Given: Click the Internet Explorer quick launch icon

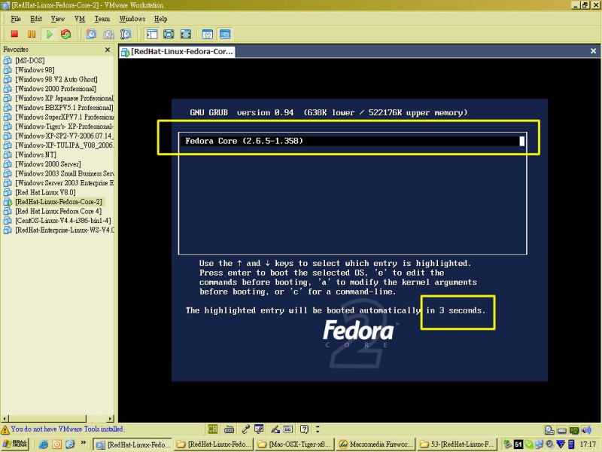Looking at the screenshot, I should (x=44, y=444).
